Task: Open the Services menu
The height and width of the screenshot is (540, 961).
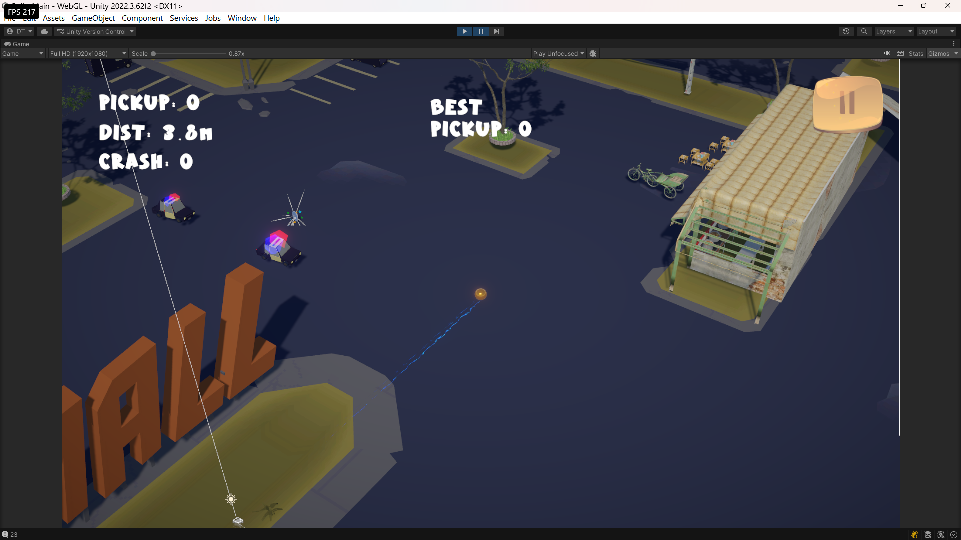Action: (x=184, y=18)
